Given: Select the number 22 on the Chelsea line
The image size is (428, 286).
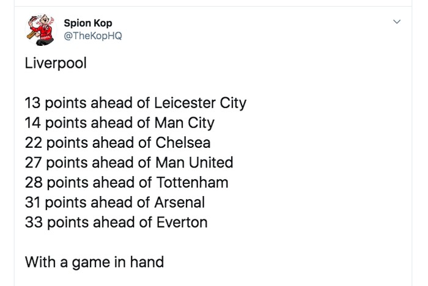Looking at the screenshot, I should click(x=34, y=143).
